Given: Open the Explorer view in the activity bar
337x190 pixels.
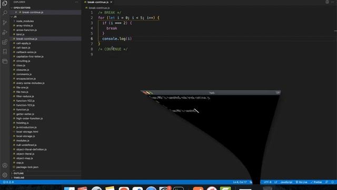Looking at the screenshot, I should tap(5, 3).
